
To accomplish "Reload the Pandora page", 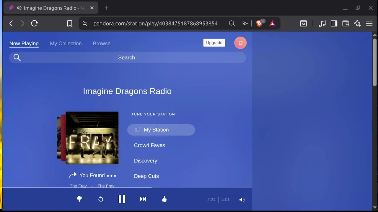I will 34,24.
